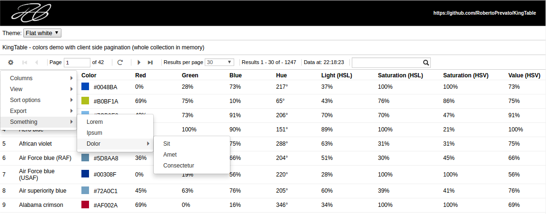Open the Theme dropdown
This screenshot has height=214, width=546.
pos(42,33)
